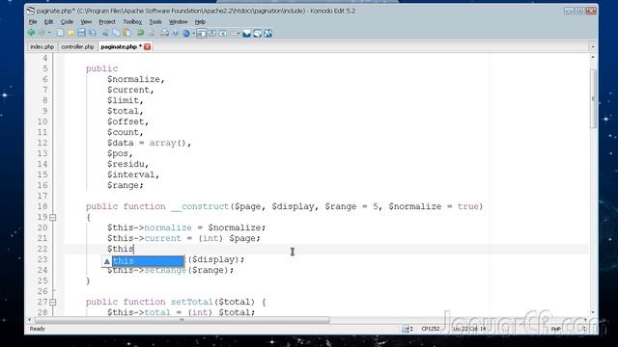Viewport: 618px width, 347px height.
Task: Click the green Undo icon
Action: point(140,34)
